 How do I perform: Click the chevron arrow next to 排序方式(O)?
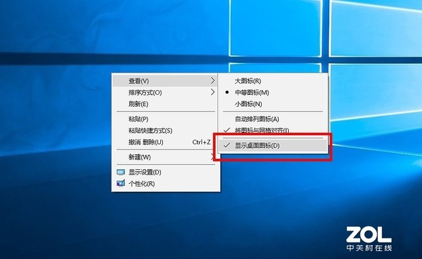pos(212,92)
